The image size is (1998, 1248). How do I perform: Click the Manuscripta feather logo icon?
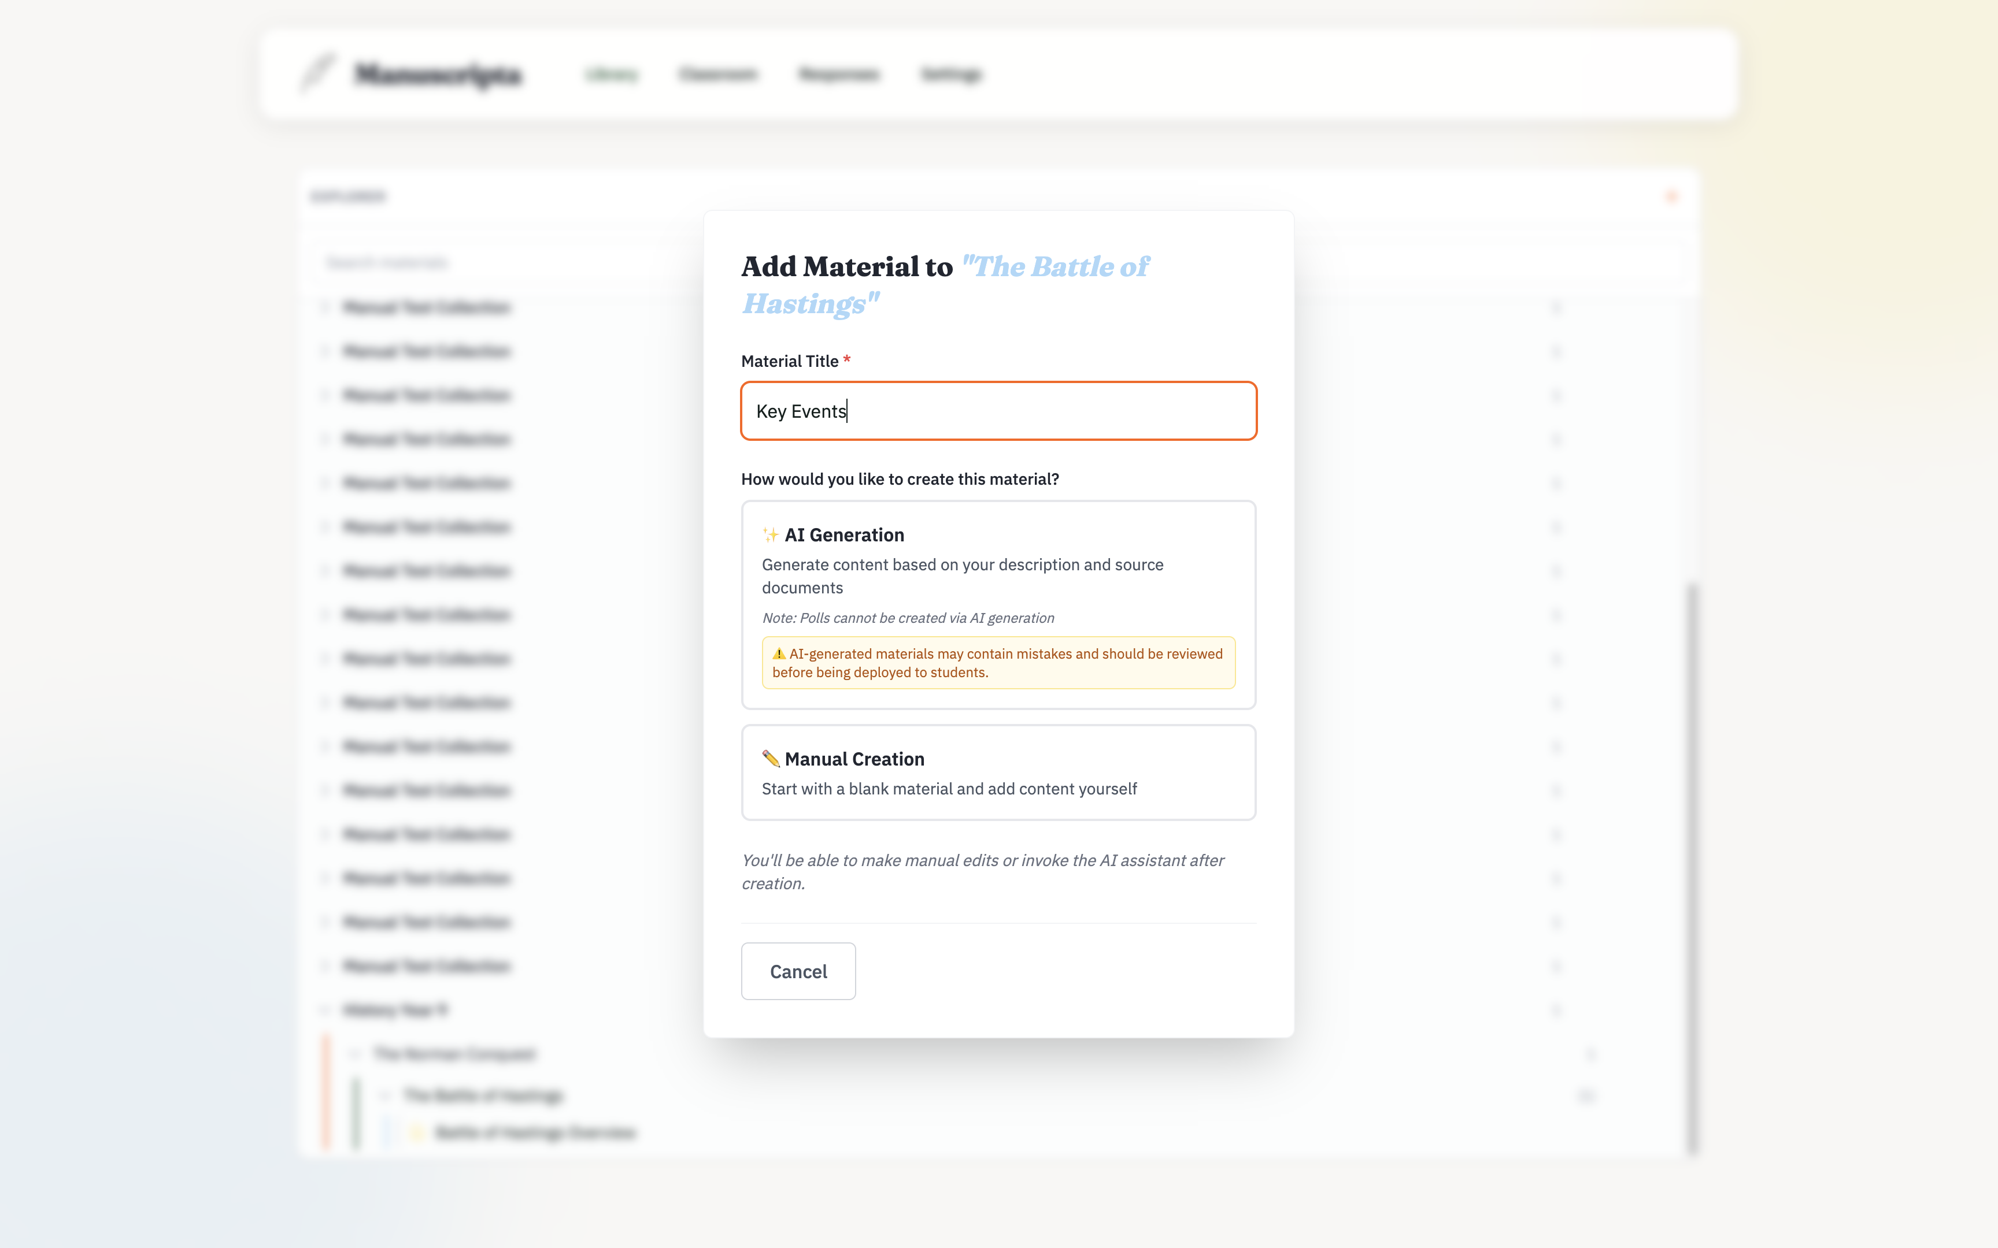318,73
